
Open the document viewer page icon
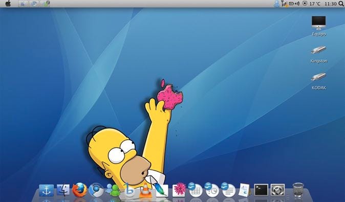point(245,190)
